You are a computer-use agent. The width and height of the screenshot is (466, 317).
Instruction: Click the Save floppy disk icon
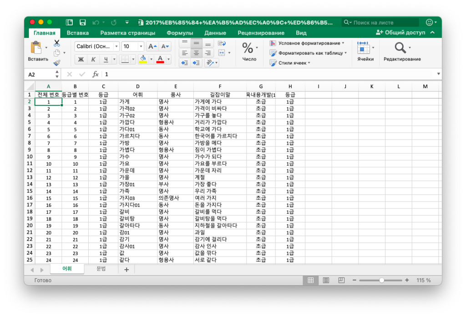point(82,22)
